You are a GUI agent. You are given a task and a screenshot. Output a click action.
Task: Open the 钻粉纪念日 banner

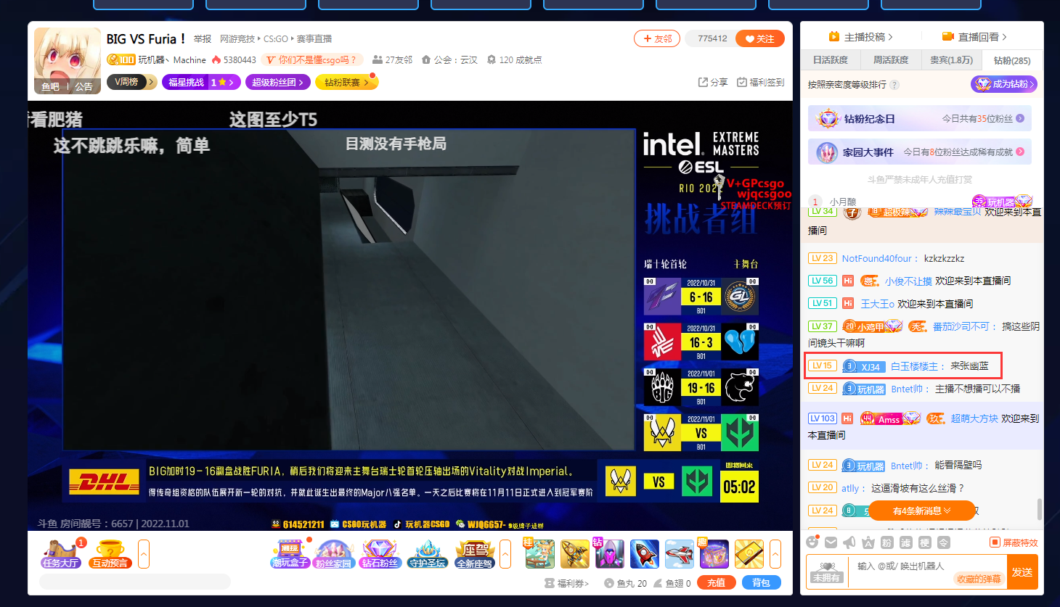920,118
